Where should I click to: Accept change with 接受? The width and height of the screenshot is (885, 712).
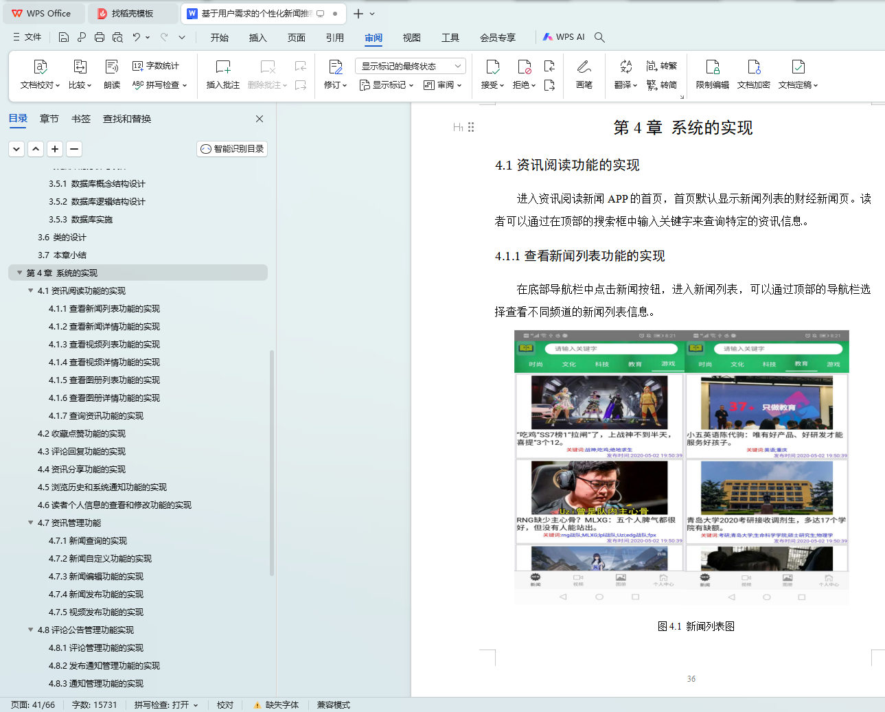[492, 74]
